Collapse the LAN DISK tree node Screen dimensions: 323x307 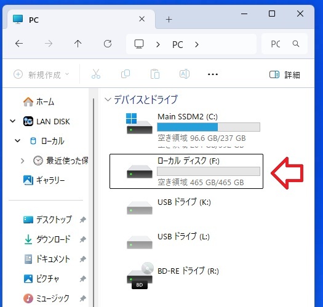pos(13,121)
